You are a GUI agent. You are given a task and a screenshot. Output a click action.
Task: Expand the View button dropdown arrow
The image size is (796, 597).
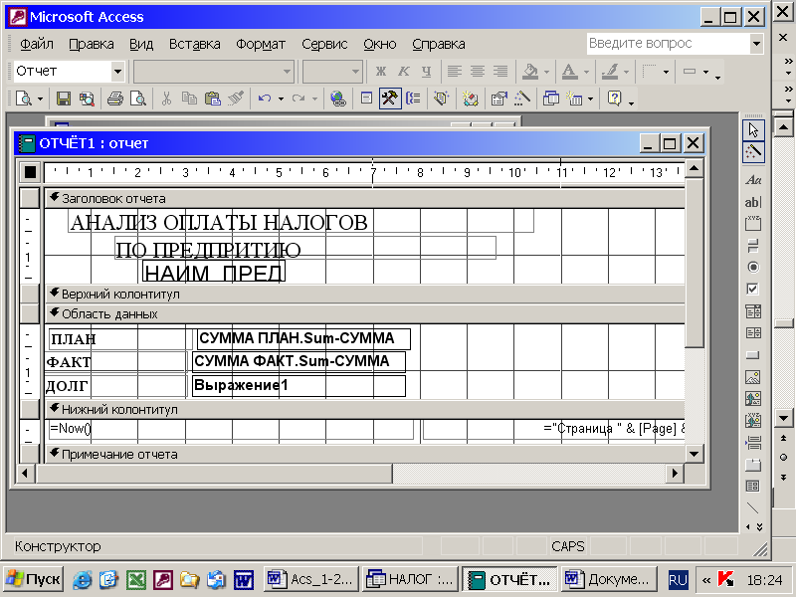[40, 99]
